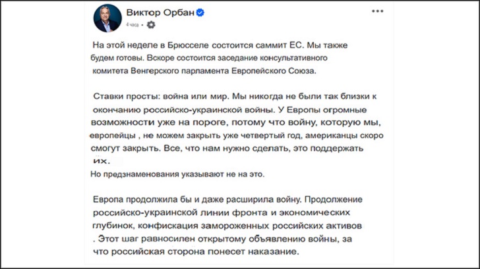Open the post timestamp "4 часа"
This screenshot has height=269, width=480.
pyautogui.click(x=133, y=24)
